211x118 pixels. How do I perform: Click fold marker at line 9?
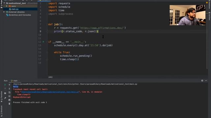pos(47,31)
